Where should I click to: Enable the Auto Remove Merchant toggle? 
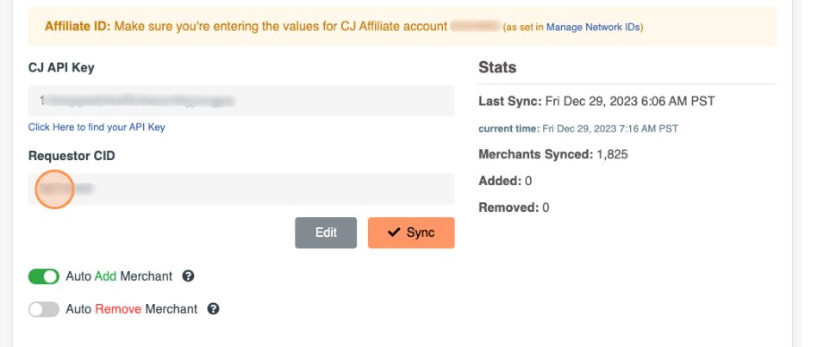point(43,308)
